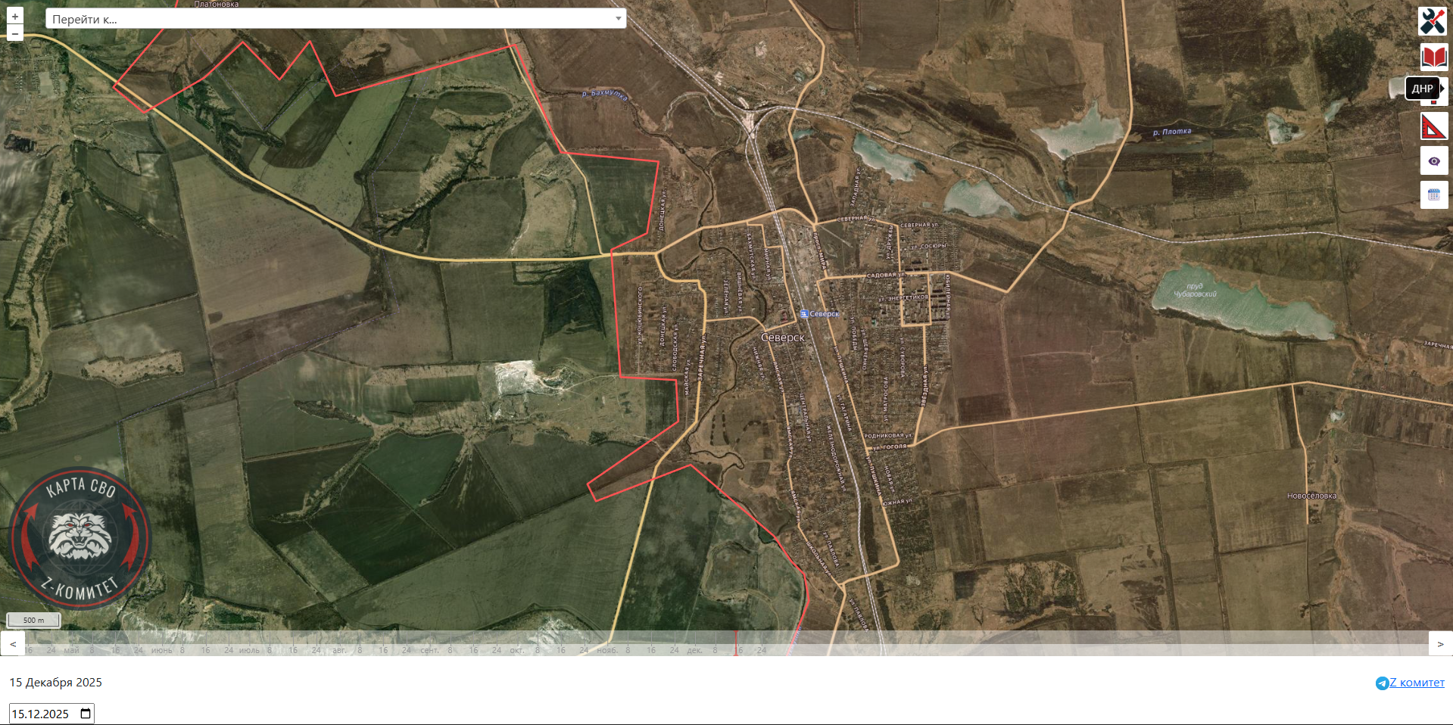Step the timeline forward with the right arrow

[x=1440, y=644]
